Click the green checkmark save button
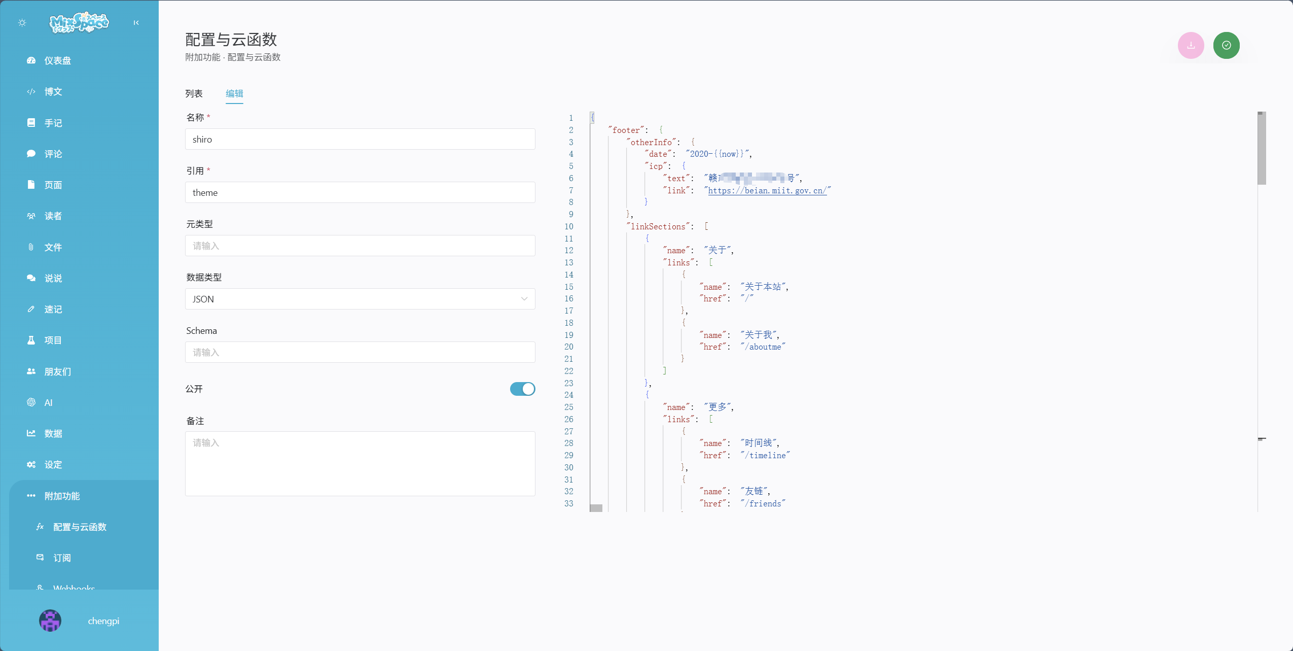The width and height of the screenshot is (1293, 651). pyautogui.click(x=1226, y=45)
